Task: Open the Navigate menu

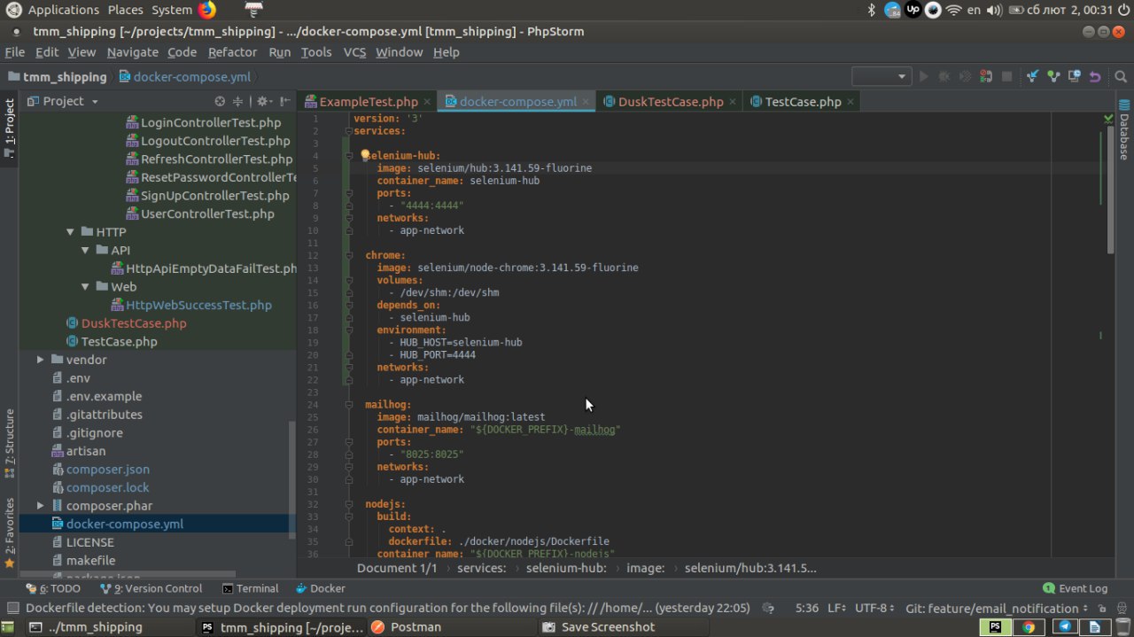Action: point(132,52)
